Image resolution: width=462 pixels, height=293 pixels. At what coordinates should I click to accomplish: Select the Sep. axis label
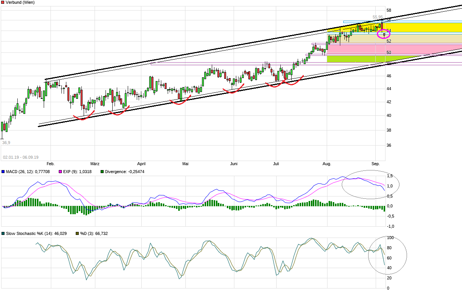click(x=375, y=164)
